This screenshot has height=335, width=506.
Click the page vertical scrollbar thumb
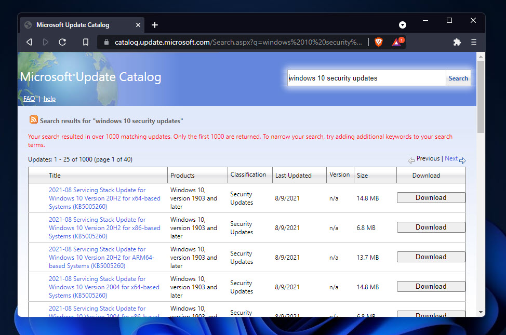[481, 97]
